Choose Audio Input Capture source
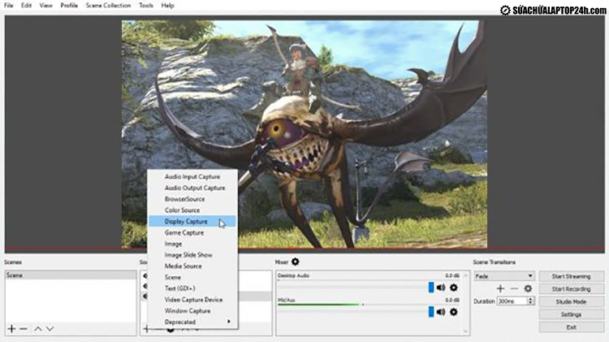This screenshot has width=609, height=342. pyautogui.click(x=192, y=176)
